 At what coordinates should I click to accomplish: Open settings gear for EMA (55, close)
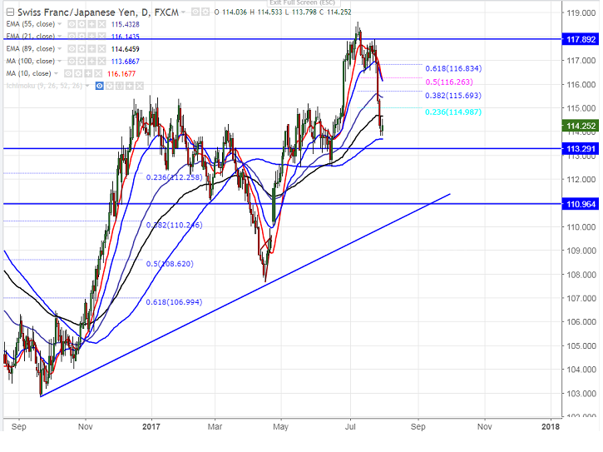coord(82,24)
